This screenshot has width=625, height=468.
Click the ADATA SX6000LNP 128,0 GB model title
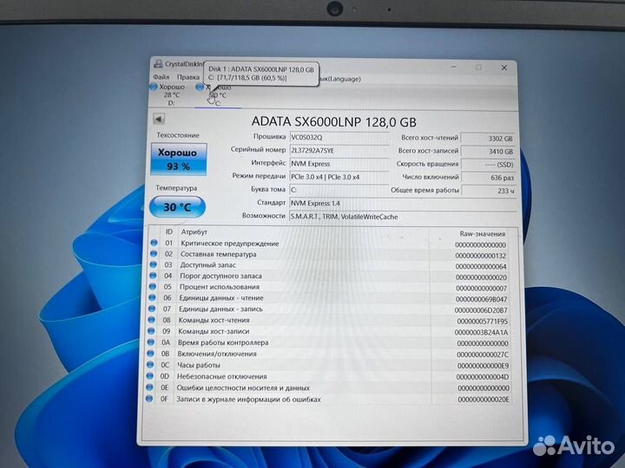coord(334,122)
